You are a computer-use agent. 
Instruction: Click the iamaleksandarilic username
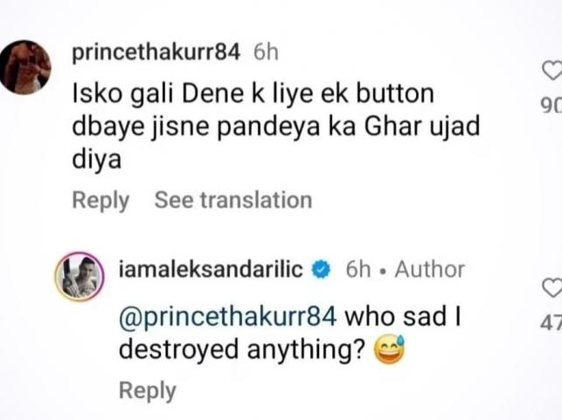[x=210, y=269]
